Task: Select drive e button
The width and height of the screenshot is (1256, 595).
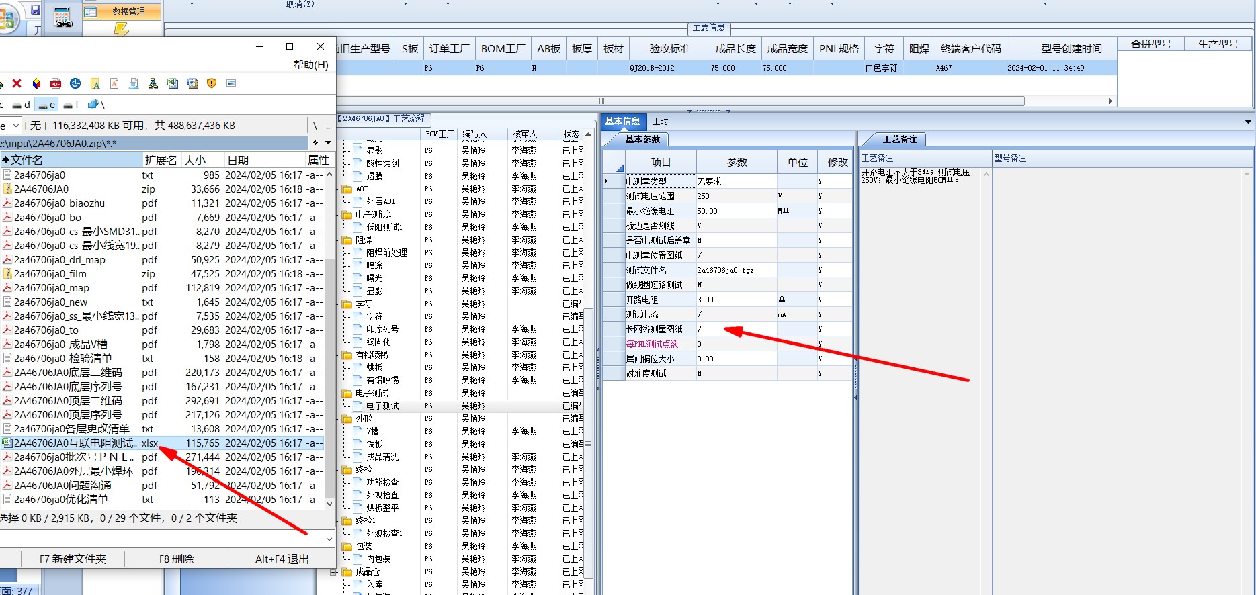Action: click(46, 105)
